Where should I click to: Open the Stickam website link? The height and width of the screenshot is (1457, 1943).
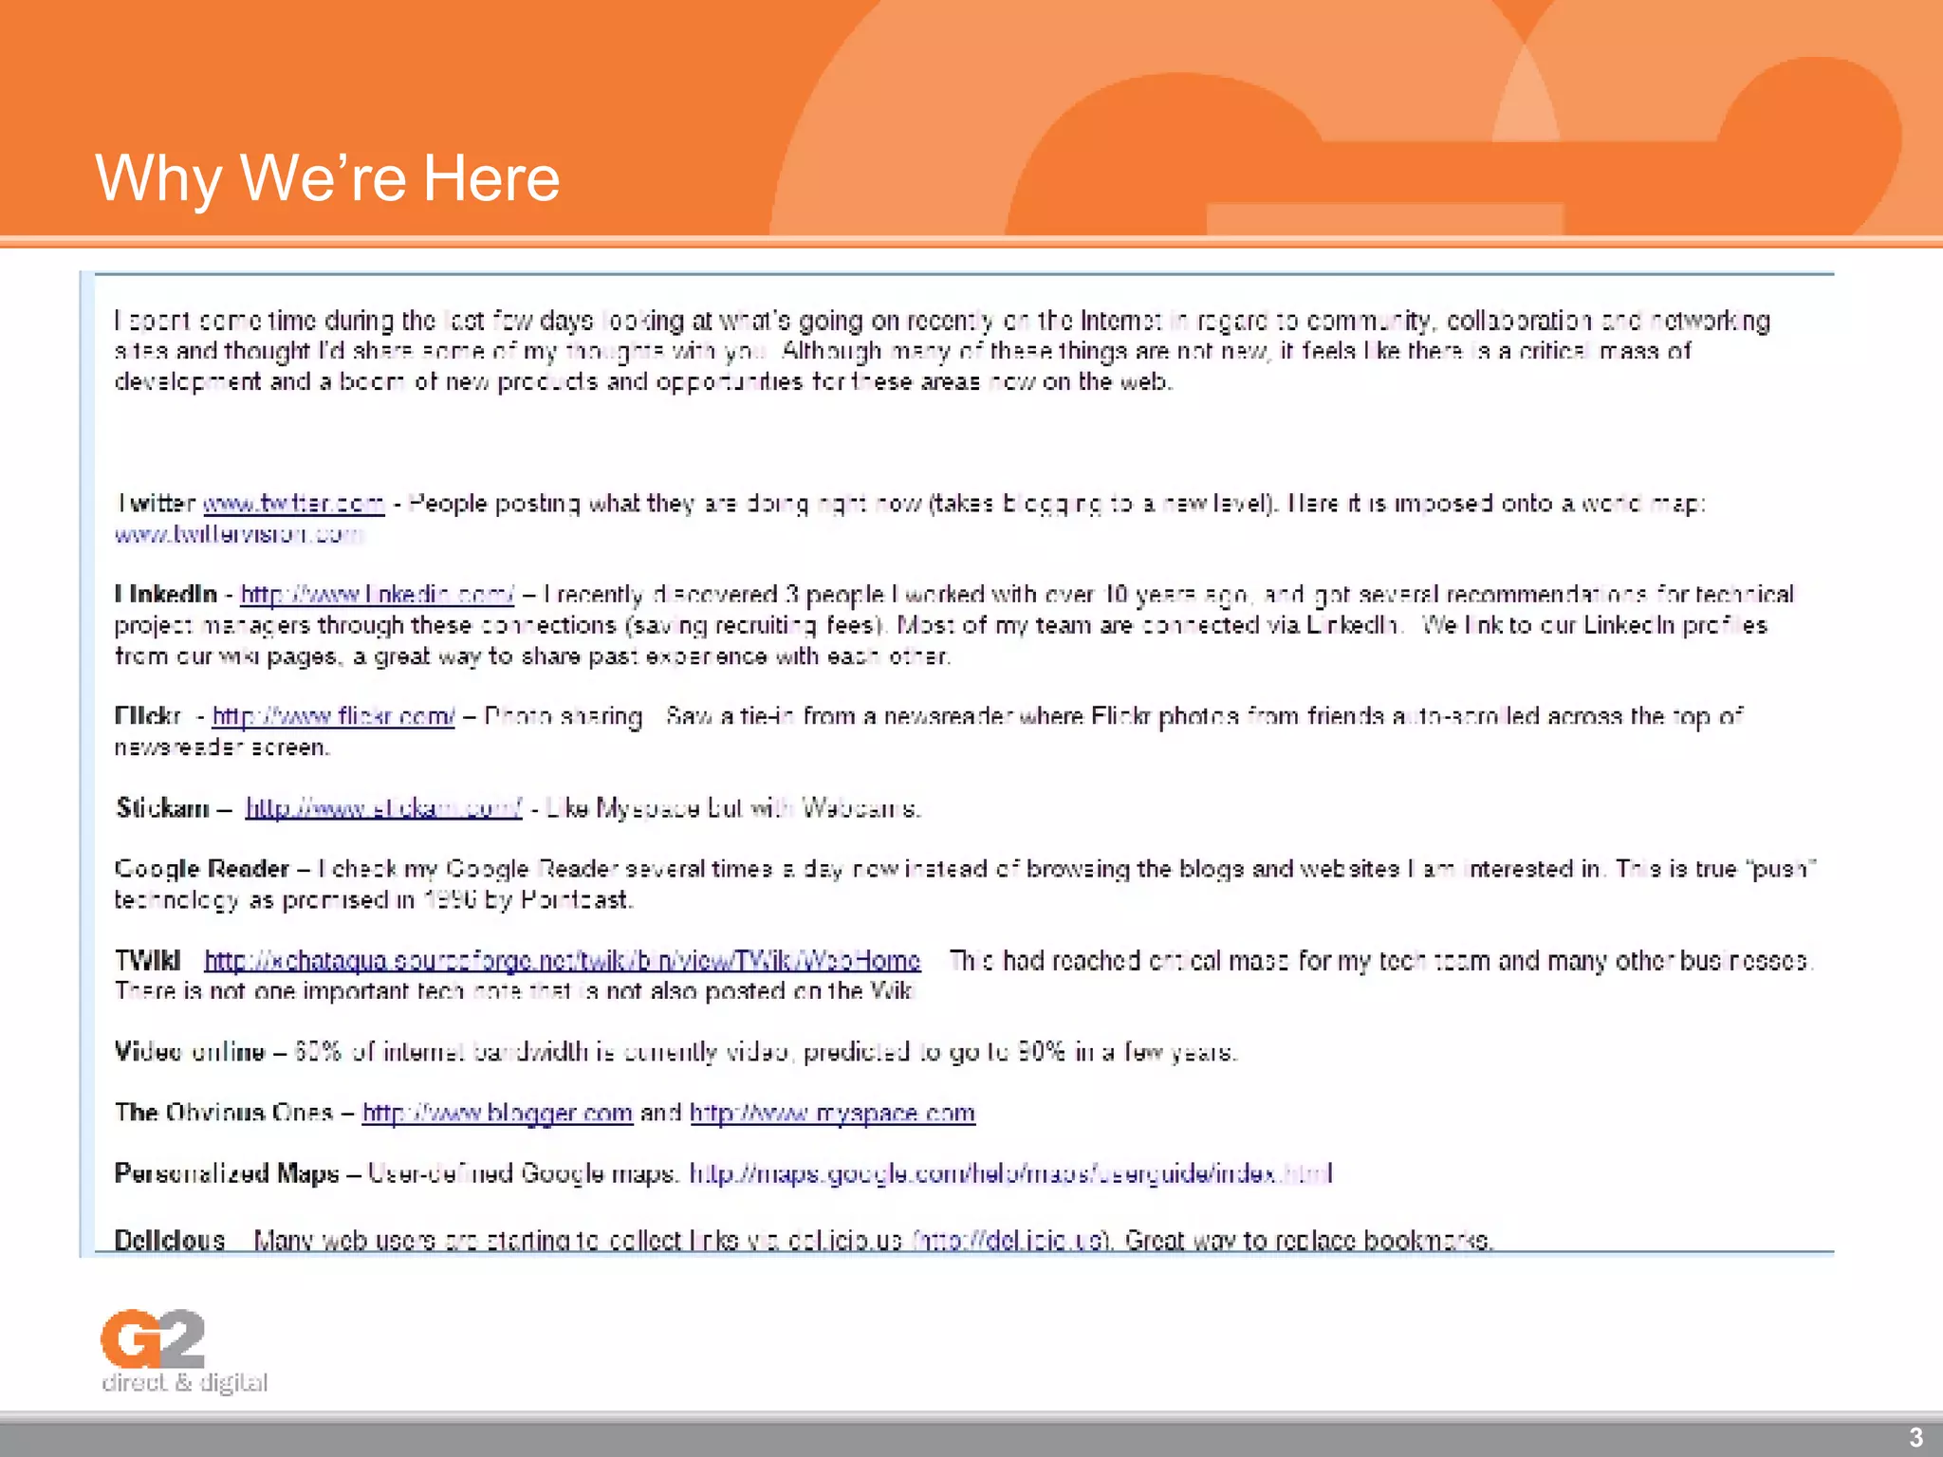[x=383, y=808]
